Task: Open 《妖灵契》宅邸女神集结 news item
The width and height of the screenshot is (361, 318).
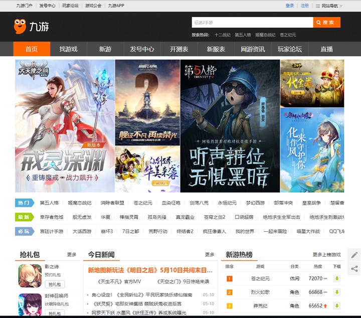Action: point(137,304)
